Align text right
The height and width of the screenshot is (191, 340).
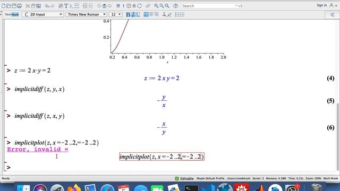[x=156, y=14]
